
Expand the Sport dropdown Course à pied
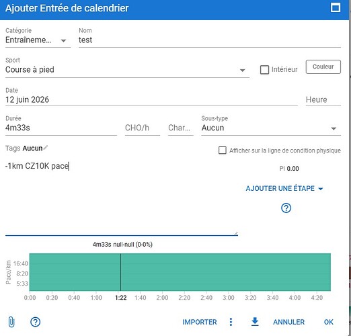click(x=127, y=70)
